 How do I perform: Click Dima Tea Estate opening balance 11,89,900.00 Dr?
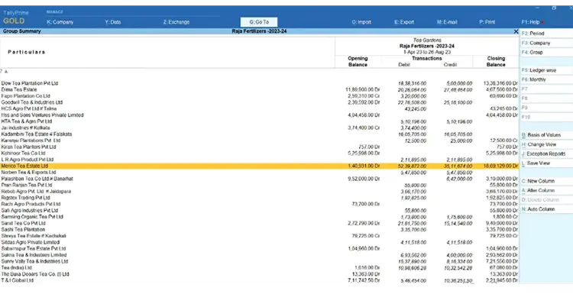(362, 89)
